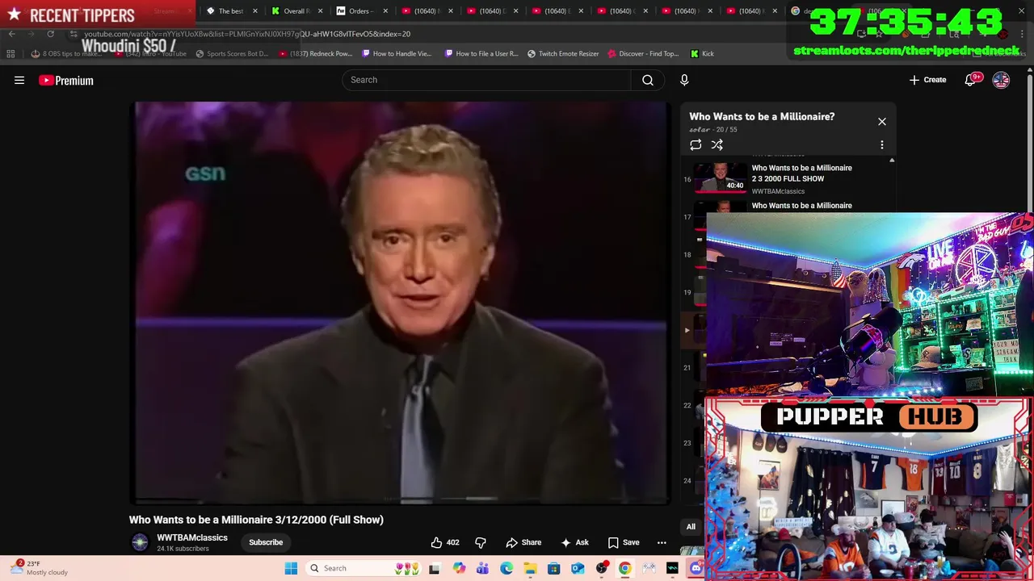Open the account avatar menu
Viewport: 1034px width, 581px height.
coord(1001,80)
